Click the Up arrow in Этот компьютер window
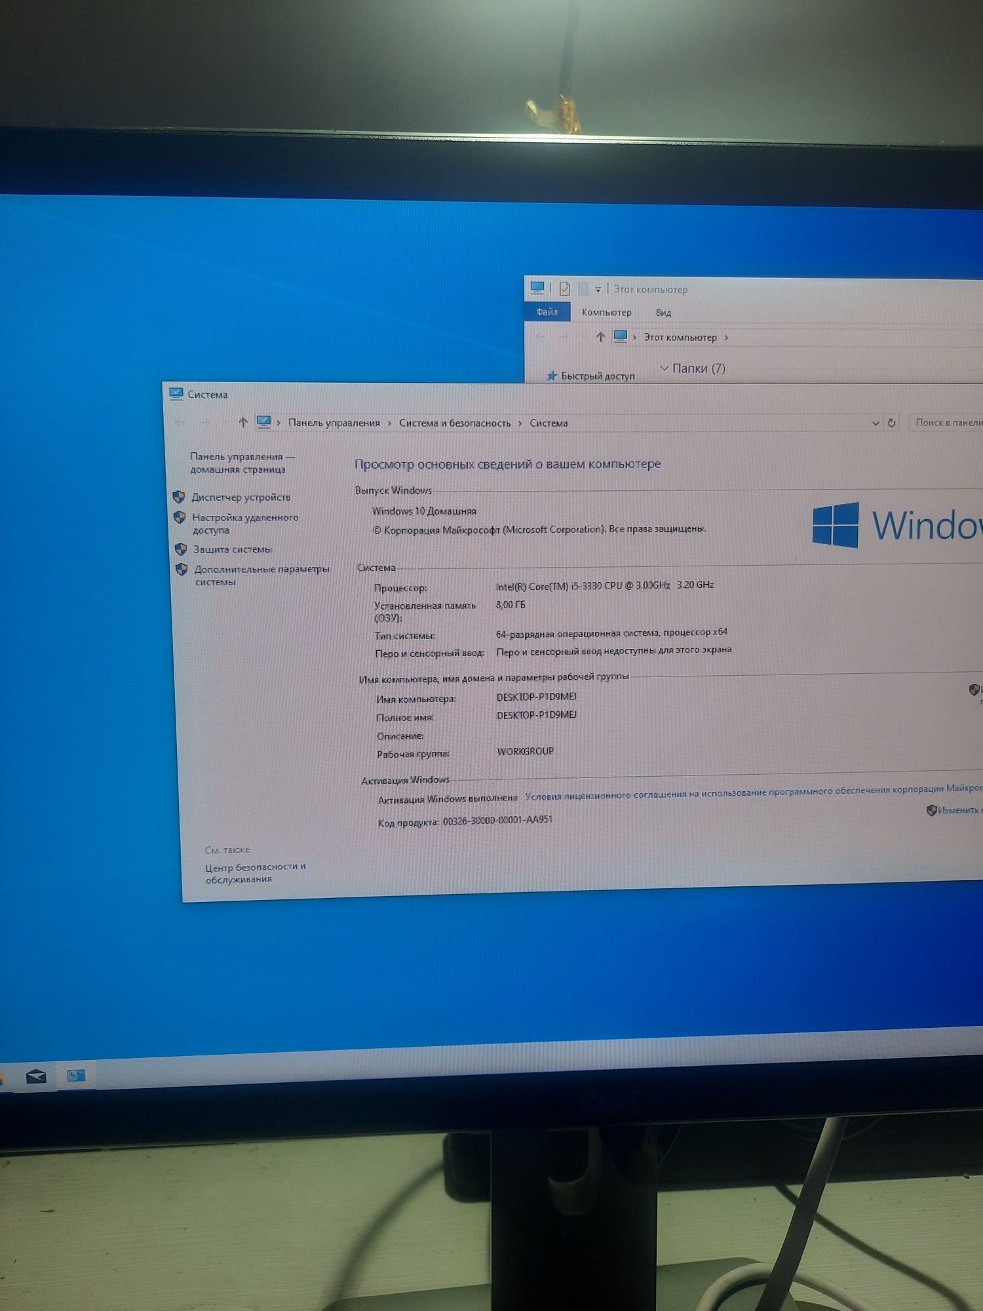 (x=600, y=337)
